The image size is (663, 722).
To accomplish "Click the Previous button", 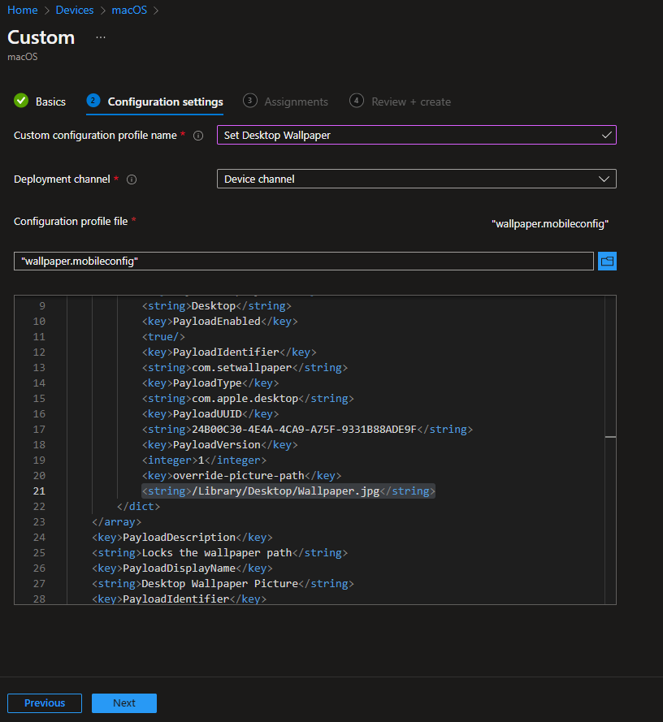I will 45,703.
